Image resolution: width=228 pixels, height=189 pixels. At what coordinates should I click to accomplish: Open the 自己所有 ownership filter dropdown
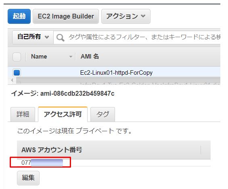(x=33, y=37)
